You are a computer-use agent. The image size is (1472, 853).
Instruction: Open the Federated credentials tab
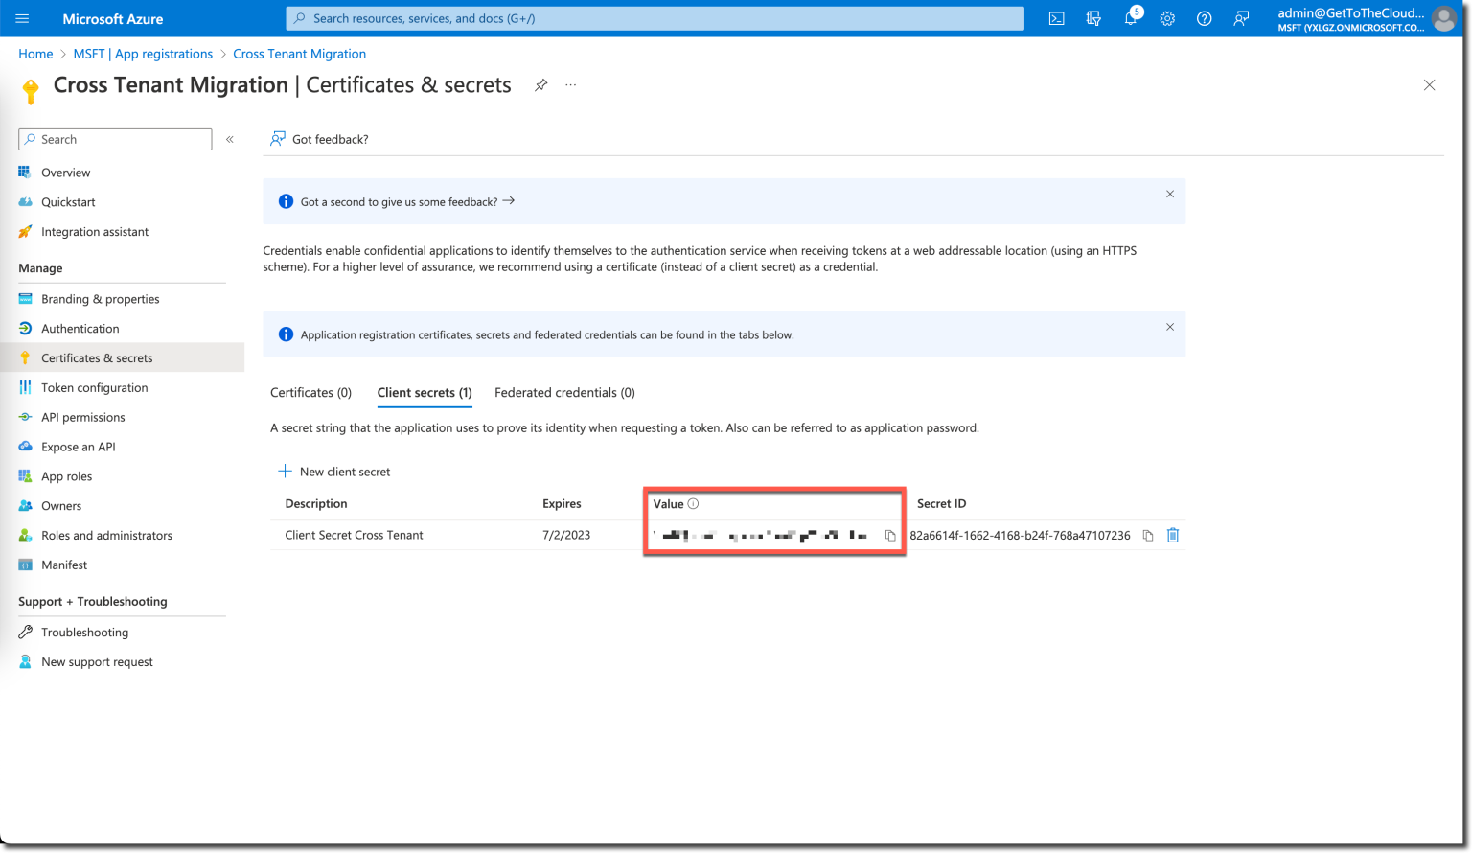pyautogui.click(x=564, y=392)
